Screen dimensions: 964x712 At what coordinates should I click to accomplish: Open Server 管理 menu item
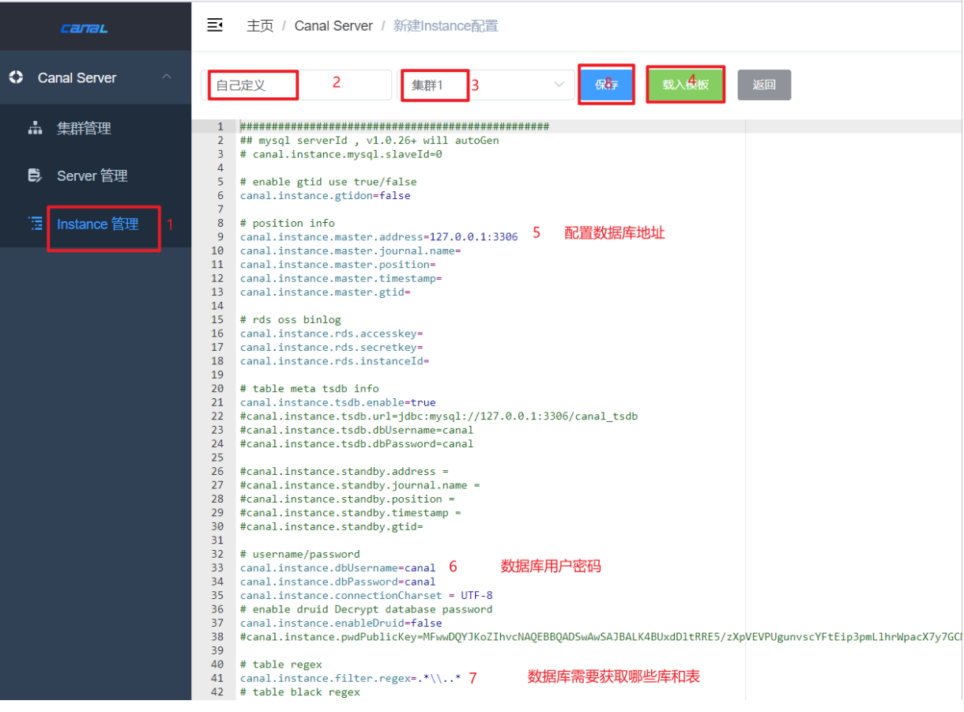(x=92, y=175)
